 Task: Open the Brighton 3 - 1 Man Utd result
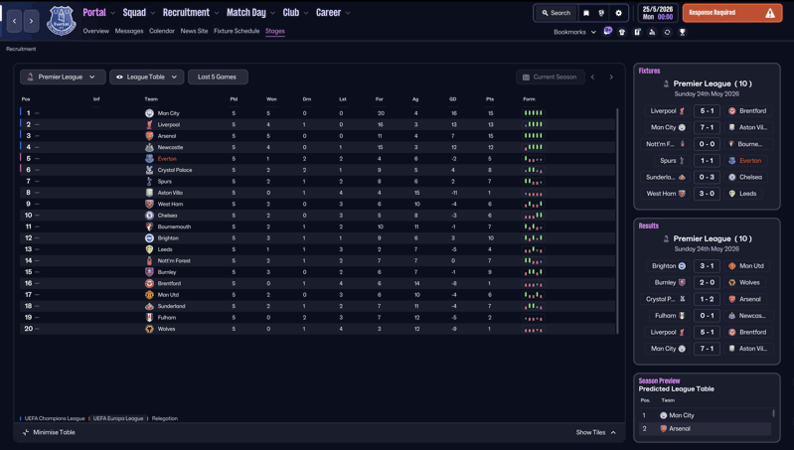tap(707, 266)
